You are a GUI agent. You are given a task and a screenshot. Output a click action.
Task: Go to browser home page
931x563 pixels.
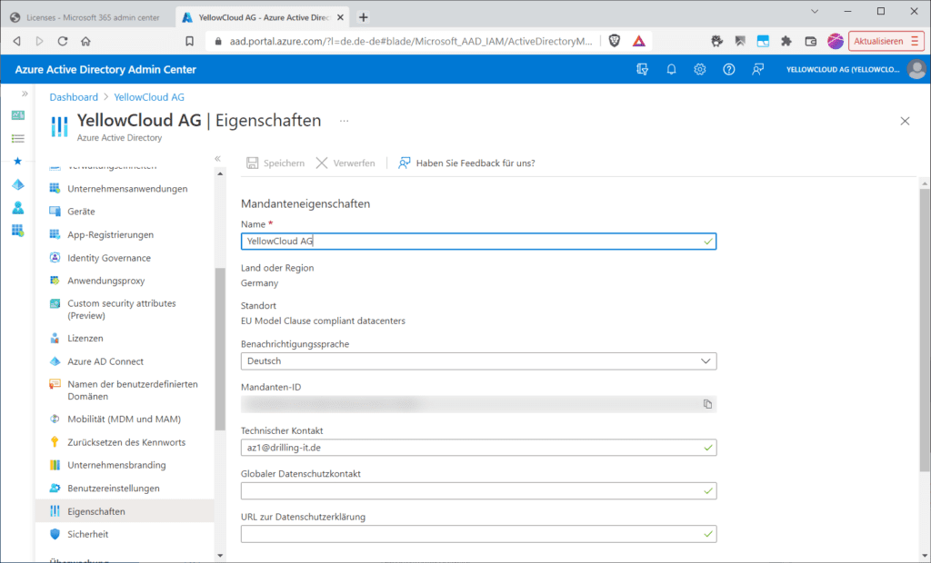click(86, 41)
